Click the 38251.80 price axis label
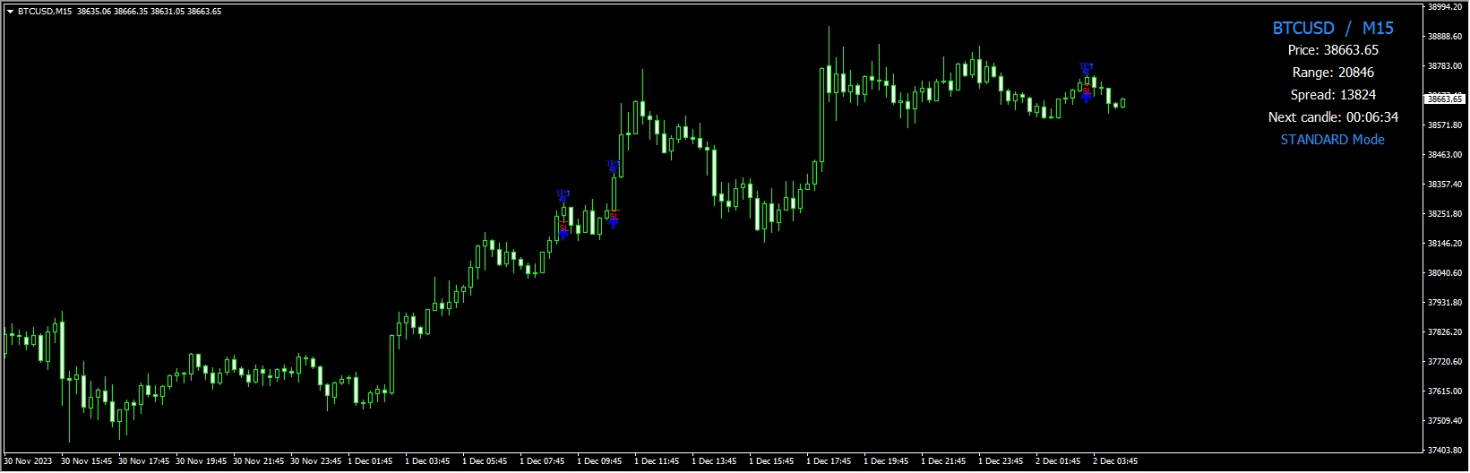The image size is (1470, 473). click(x=1444, y=214)
